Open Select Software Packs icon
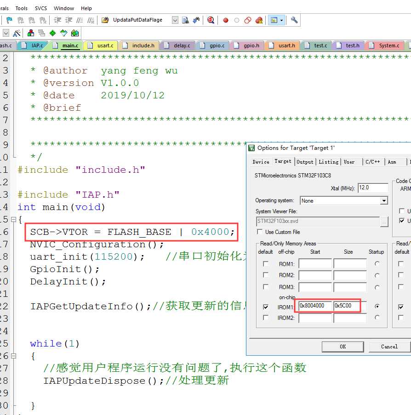This screenshot has height=415, width=411. point(64,33)
